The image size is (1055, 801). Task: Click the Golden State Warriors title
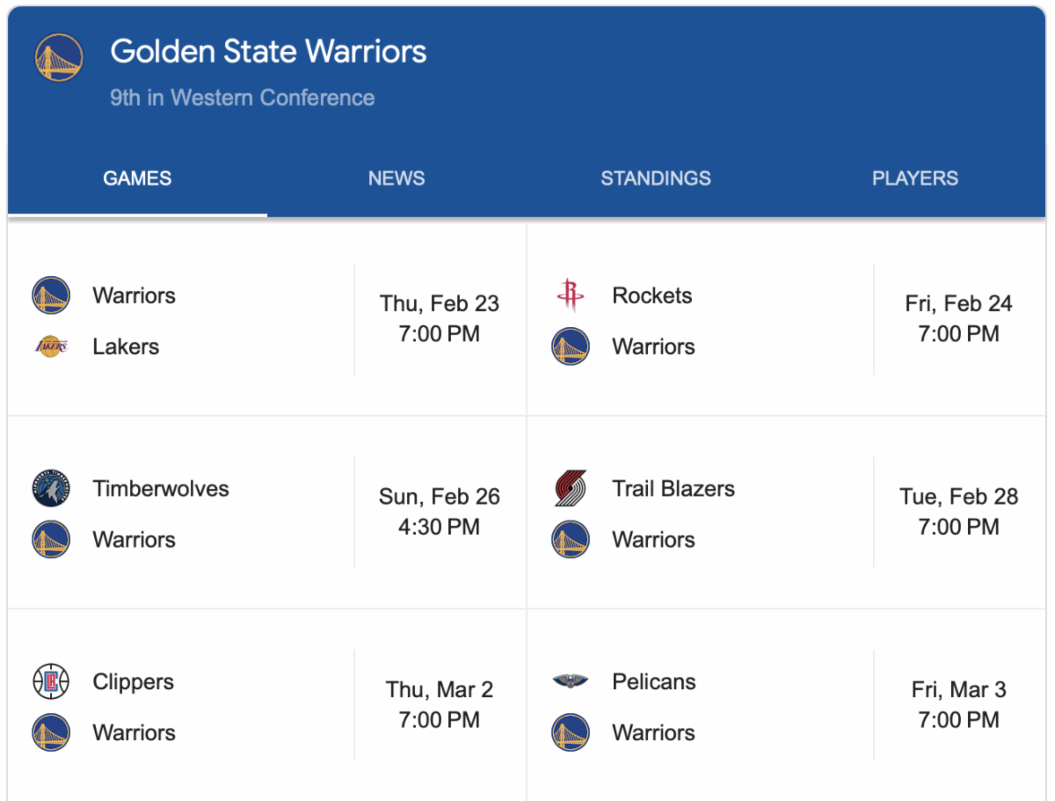(268, 51)
